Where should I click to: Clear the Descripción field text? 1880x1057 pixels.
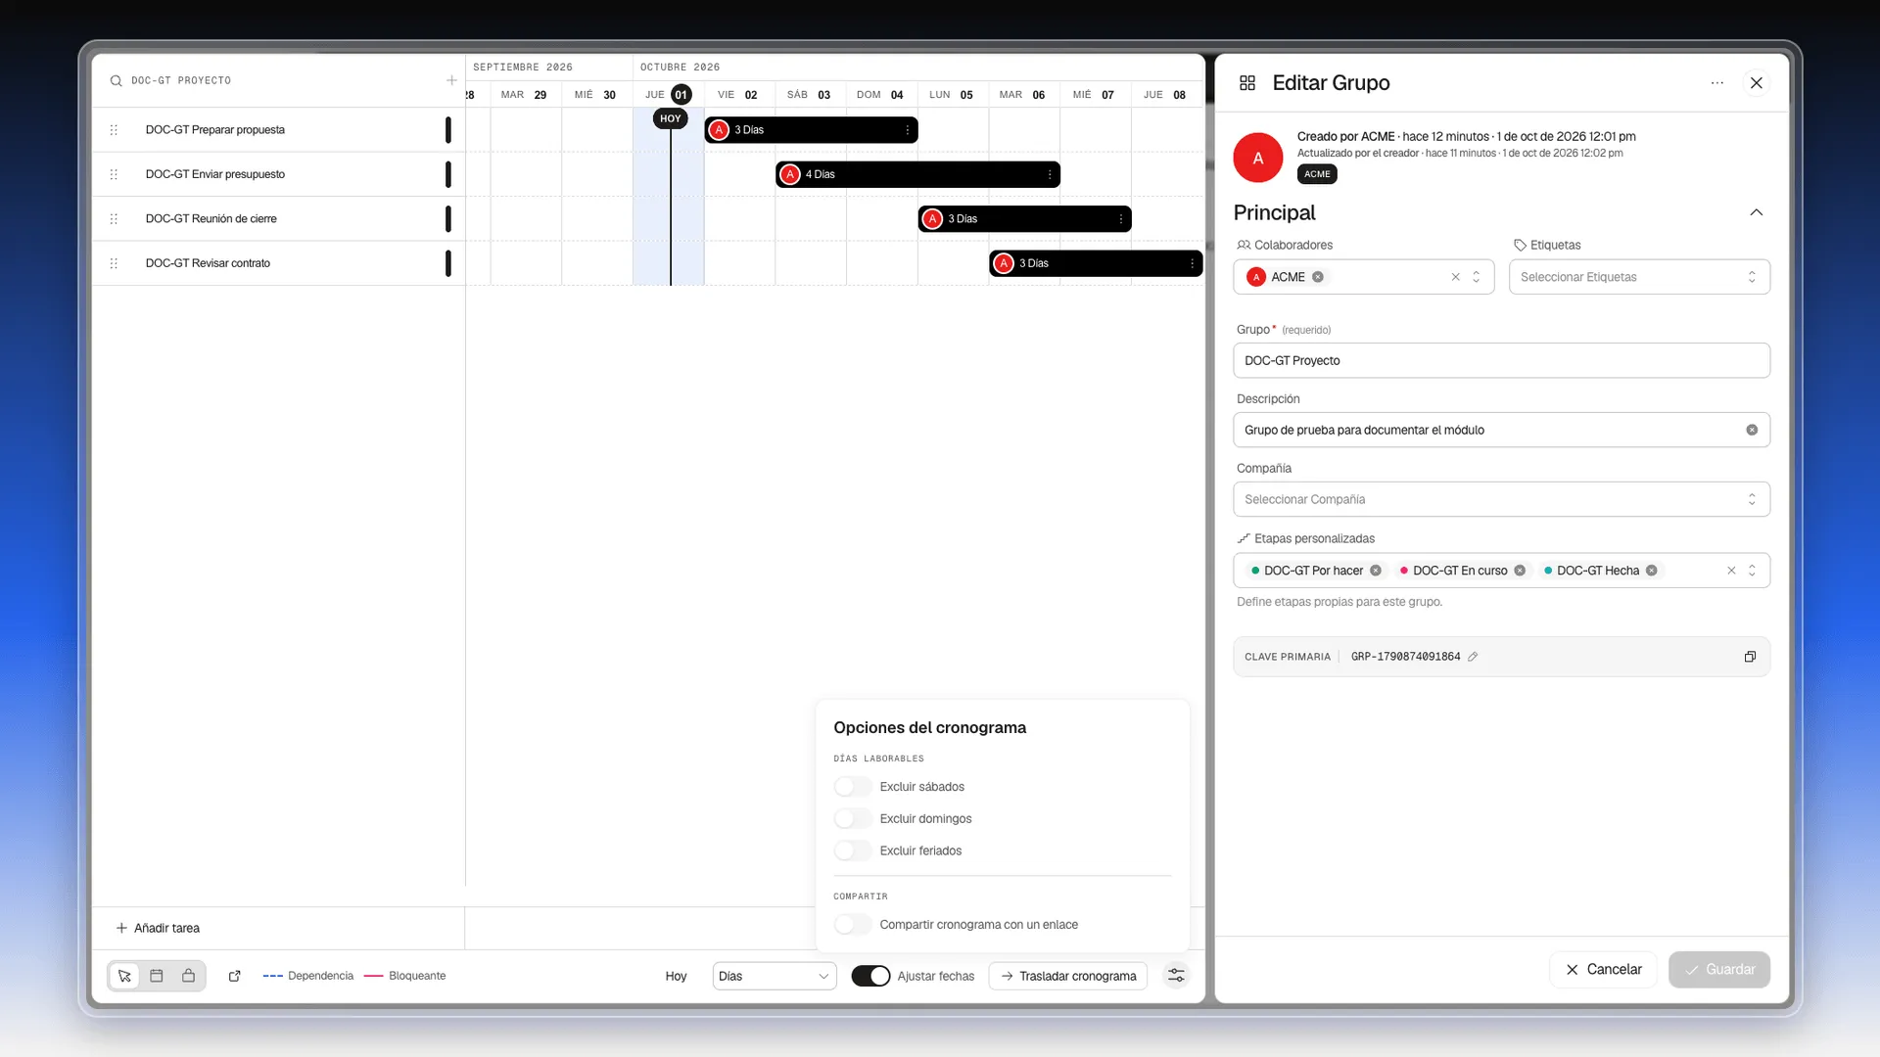click(1752, 430)
